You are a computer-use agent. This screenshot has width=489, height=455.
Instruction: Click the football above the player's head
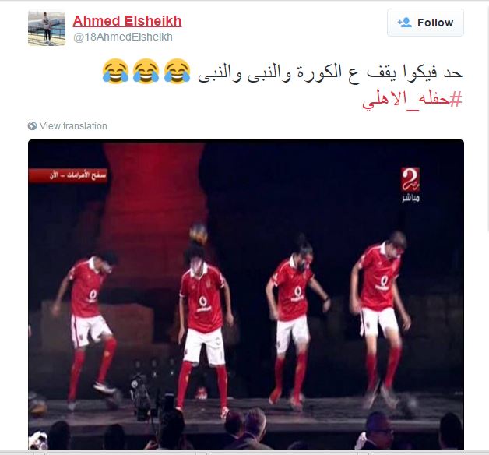point(199,234)
